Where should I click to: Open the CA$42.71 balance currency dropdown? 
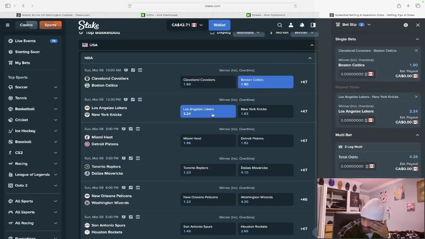point(187,25)
